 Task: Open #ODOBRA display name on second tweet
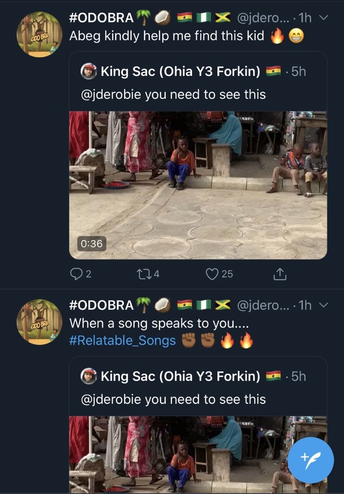click(x=101, y=305)
